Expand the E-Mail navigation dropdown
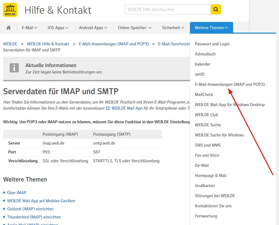279x225 pixels. (29, 28)
